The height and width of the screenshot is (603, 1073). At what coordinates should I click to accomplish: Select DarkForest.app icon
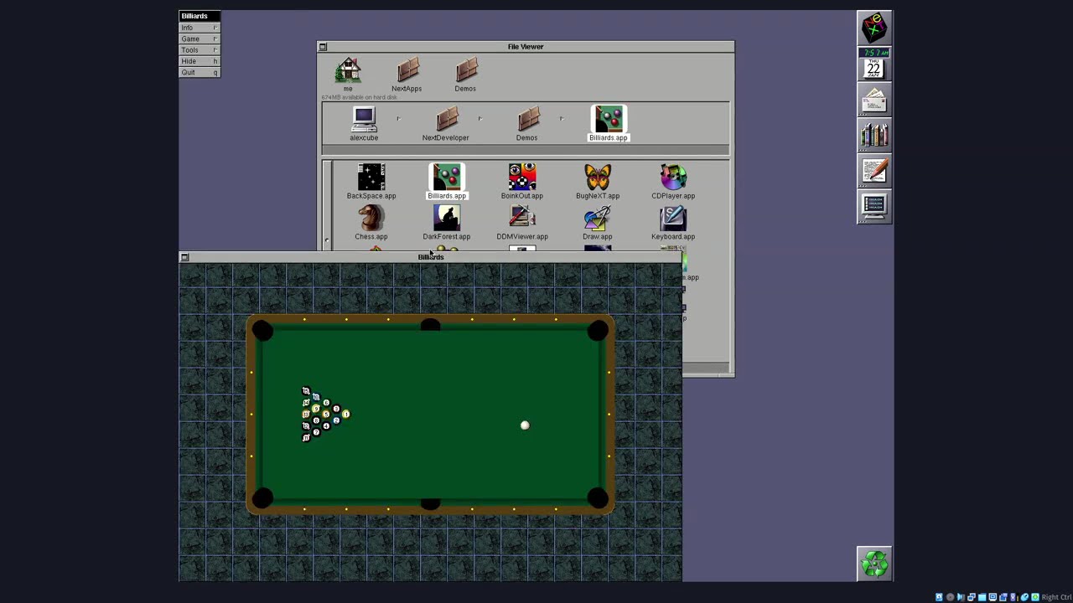click(447, 223)
